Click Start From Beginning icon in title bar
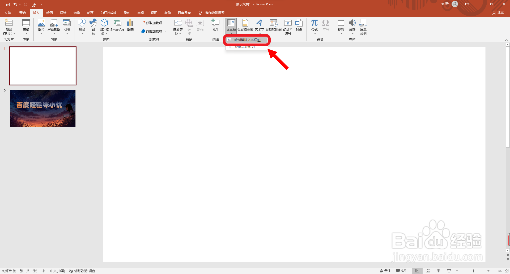 coord(33,4)
